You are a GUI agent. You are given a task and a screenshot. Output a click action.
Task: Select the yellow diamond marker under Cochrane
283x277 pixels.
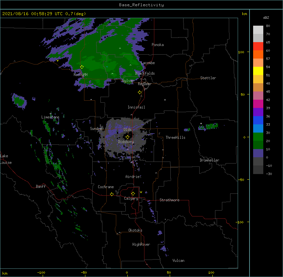click(112, 194)
